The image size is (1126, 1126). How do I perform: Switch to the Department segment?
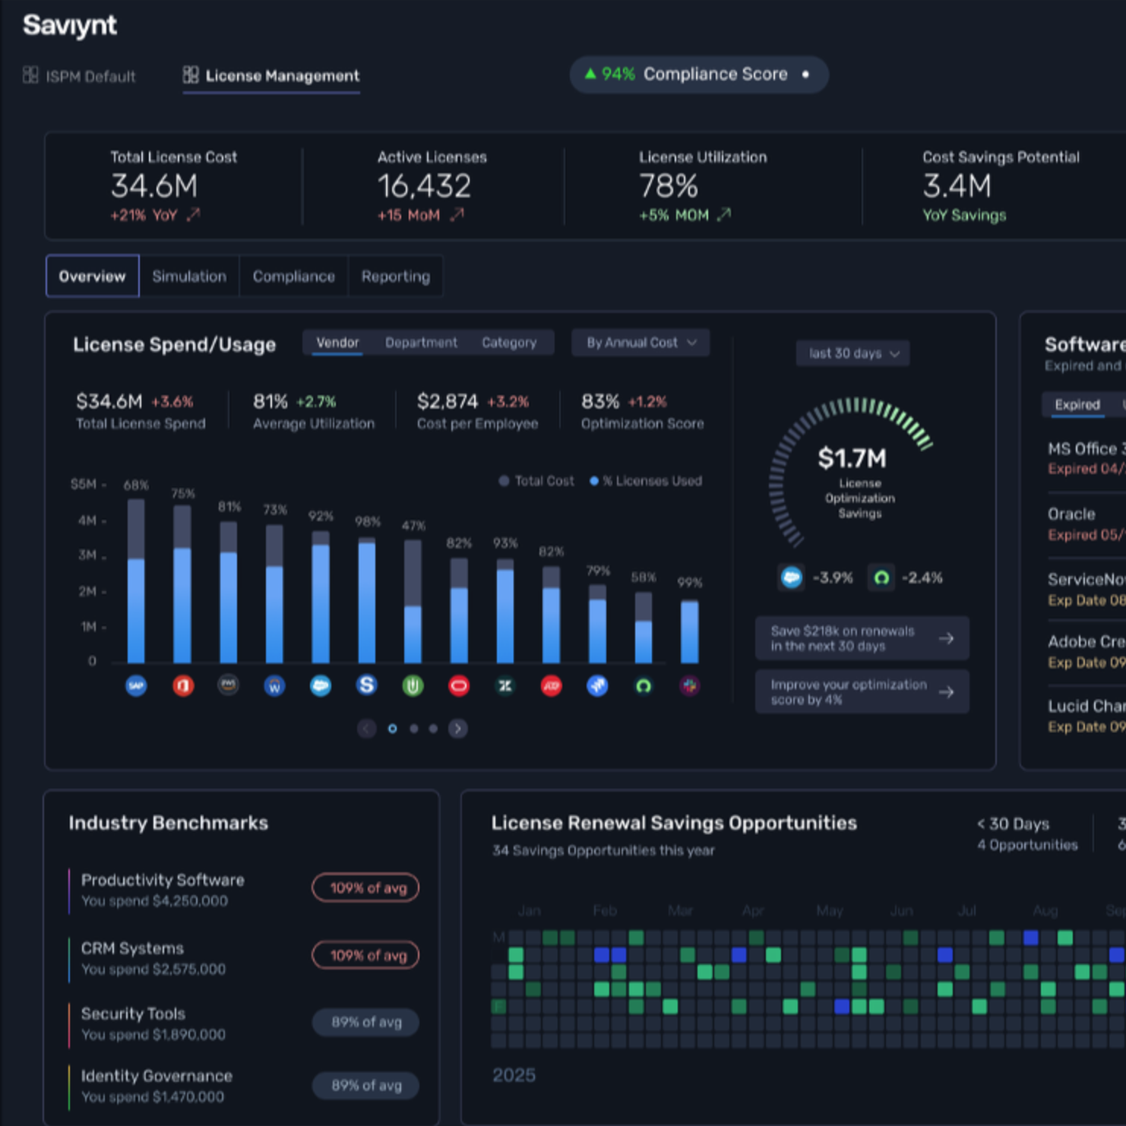[x=422, y=343]
